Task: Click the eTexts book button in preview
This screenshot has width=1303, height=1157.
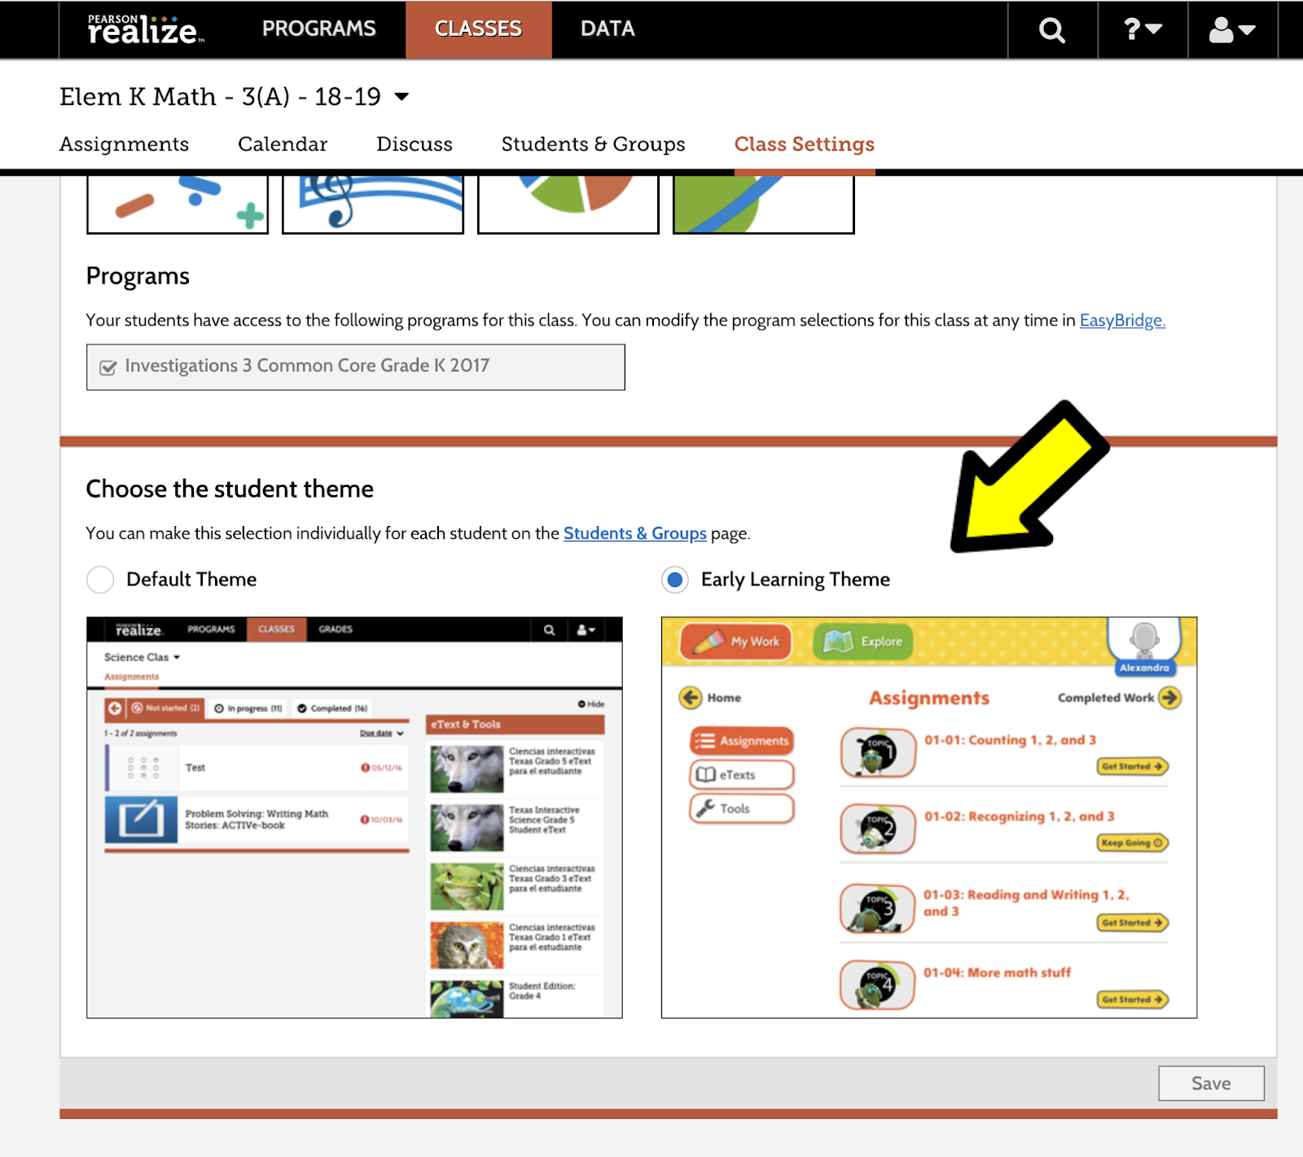Action: point(741,775)
